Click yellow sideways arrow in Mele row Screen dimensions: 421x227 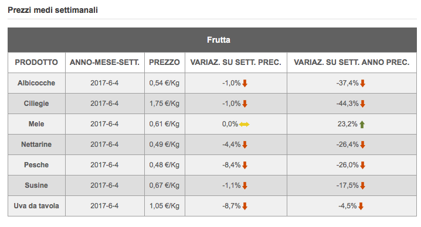244,125
